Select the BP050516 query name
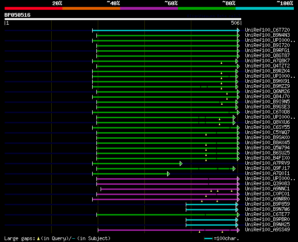The image size is (298, 242). point(18,15)
